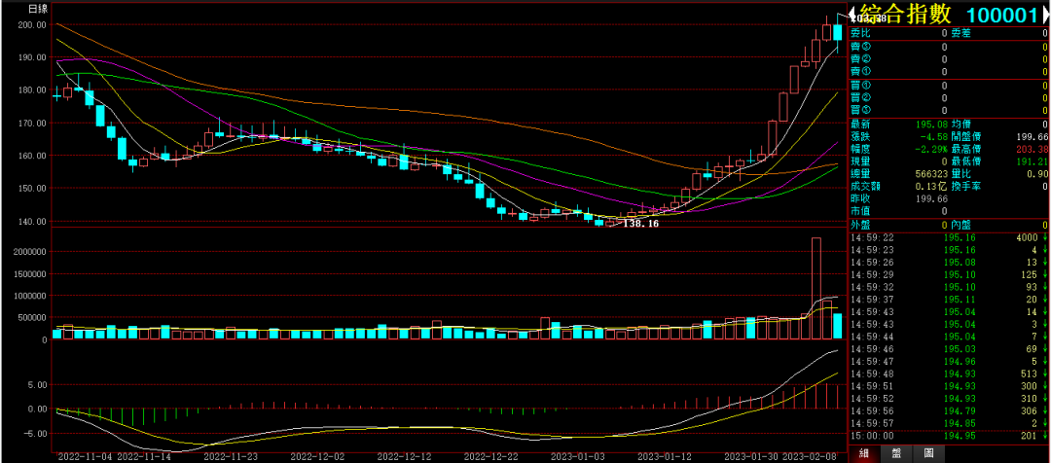The image size is (1051, 463).
Task: Click the 綜合指數 title text
Action: [x=906, y=14]
